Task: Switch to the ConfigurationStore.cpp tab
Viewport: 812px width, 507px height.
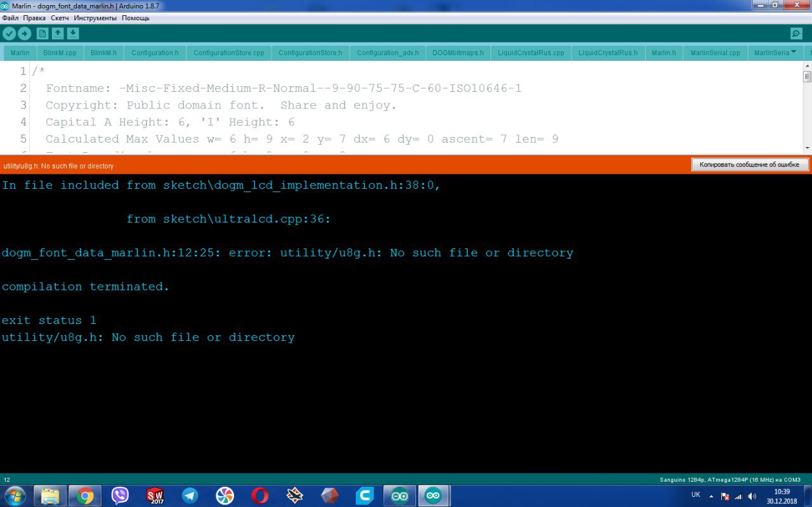Action: (x=228, y=53)
